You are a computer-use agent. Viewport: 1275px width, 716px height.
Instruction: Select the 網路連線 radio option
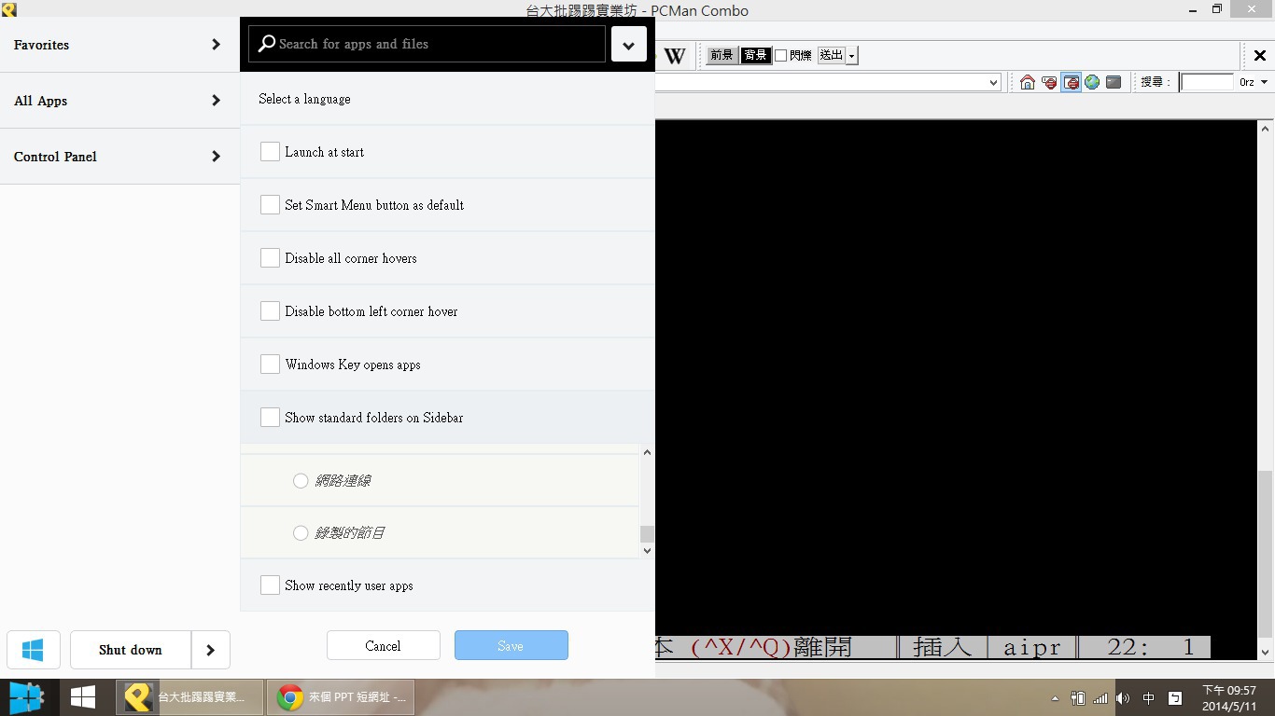point(301,480)
